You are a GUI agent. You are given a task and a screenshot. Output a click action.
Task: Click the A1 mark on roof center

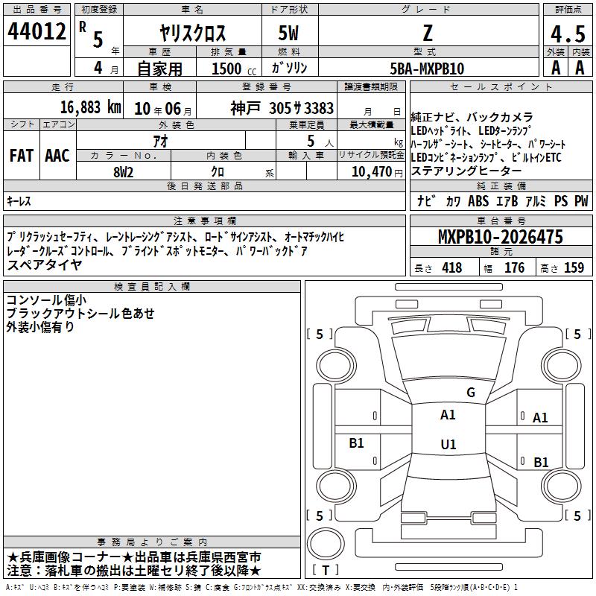(448, 415)
